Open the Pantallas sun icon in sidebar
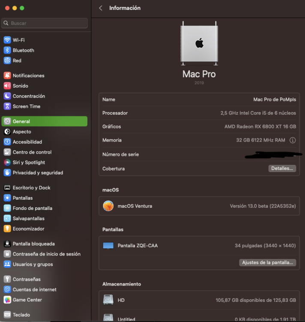The image size is (305, 322). (x=7, y=198)
